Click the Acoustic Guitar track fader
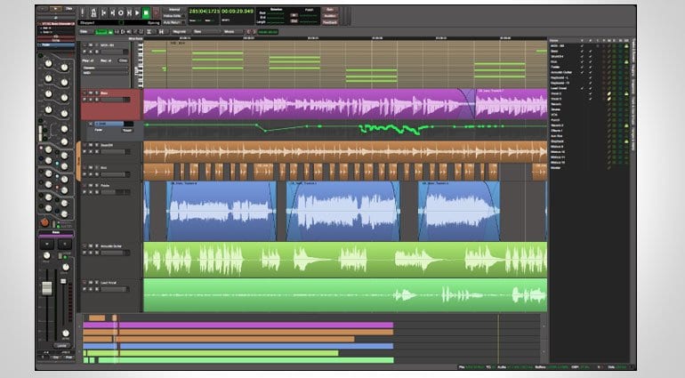685x378 pixels. click(116, 253)
